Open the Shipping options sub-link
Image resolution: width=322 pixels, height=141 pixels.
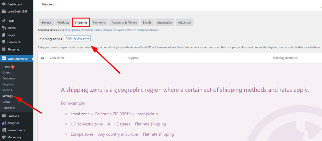click(x=69, y=30)
